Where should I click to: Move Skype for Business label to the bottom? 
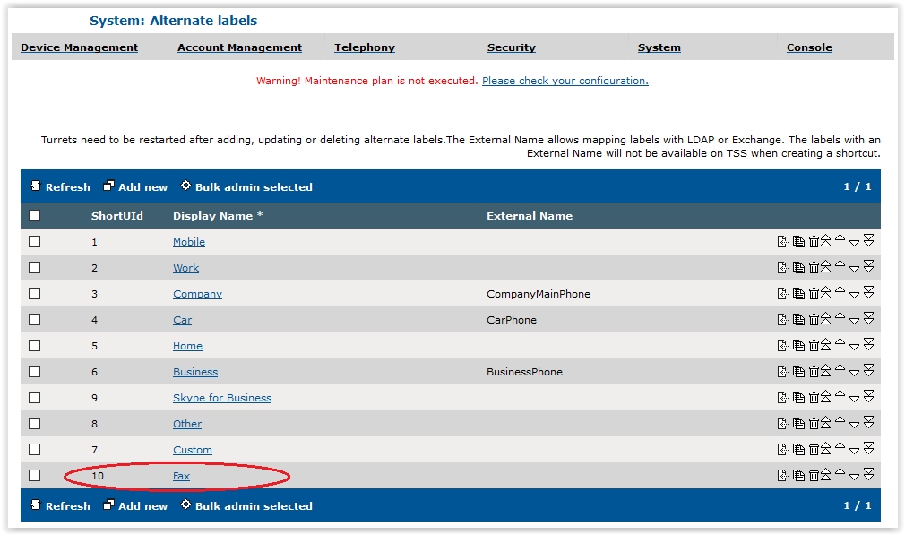point(868,396)
